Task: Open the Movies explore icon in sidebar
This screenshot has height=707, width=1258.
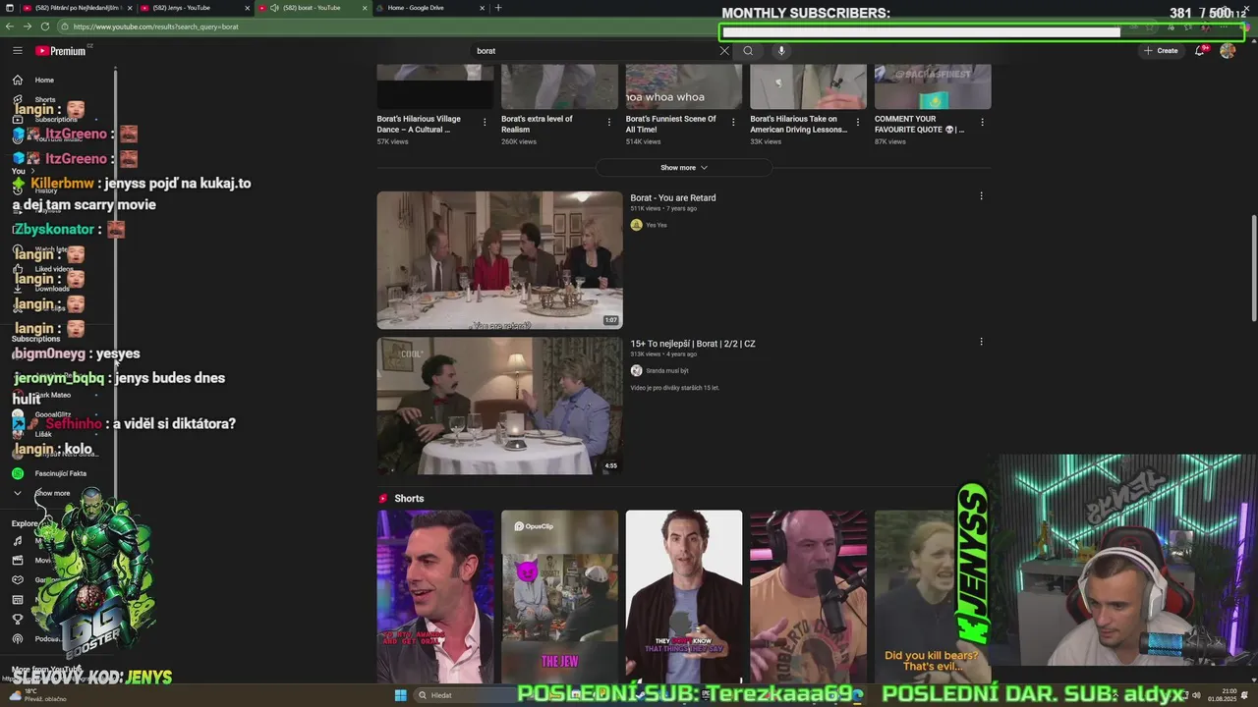Action: point(17,561)
